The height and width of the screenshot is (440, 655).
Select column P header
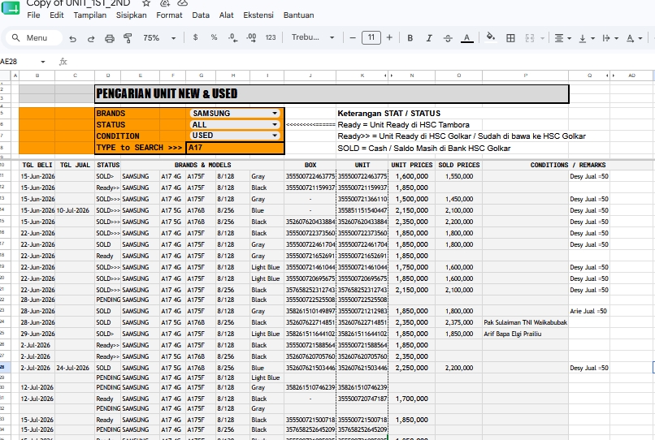(525, 75)
